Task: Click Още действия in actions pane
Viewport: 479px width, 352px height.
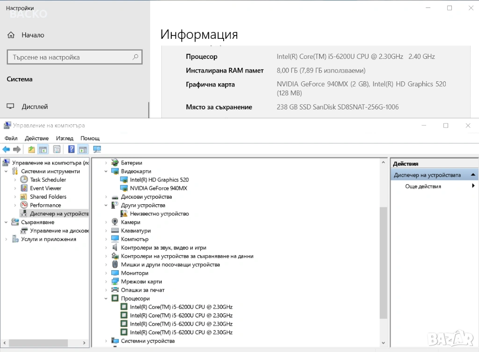Action: (423, 187)
